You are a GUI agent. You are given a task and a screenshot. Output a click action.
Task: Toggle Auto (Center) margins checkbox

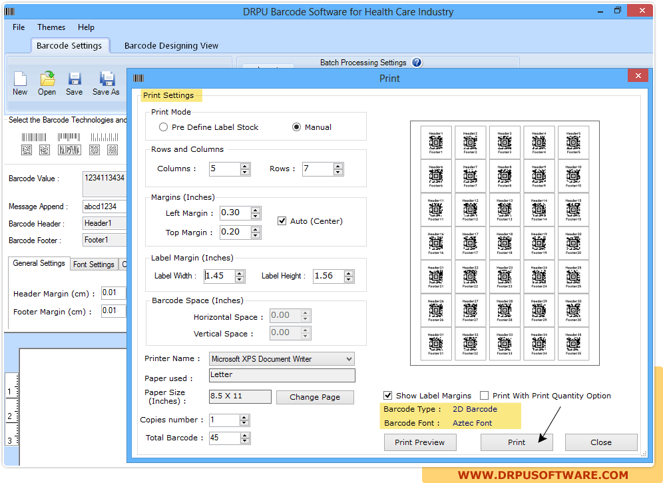pos(282,221)
